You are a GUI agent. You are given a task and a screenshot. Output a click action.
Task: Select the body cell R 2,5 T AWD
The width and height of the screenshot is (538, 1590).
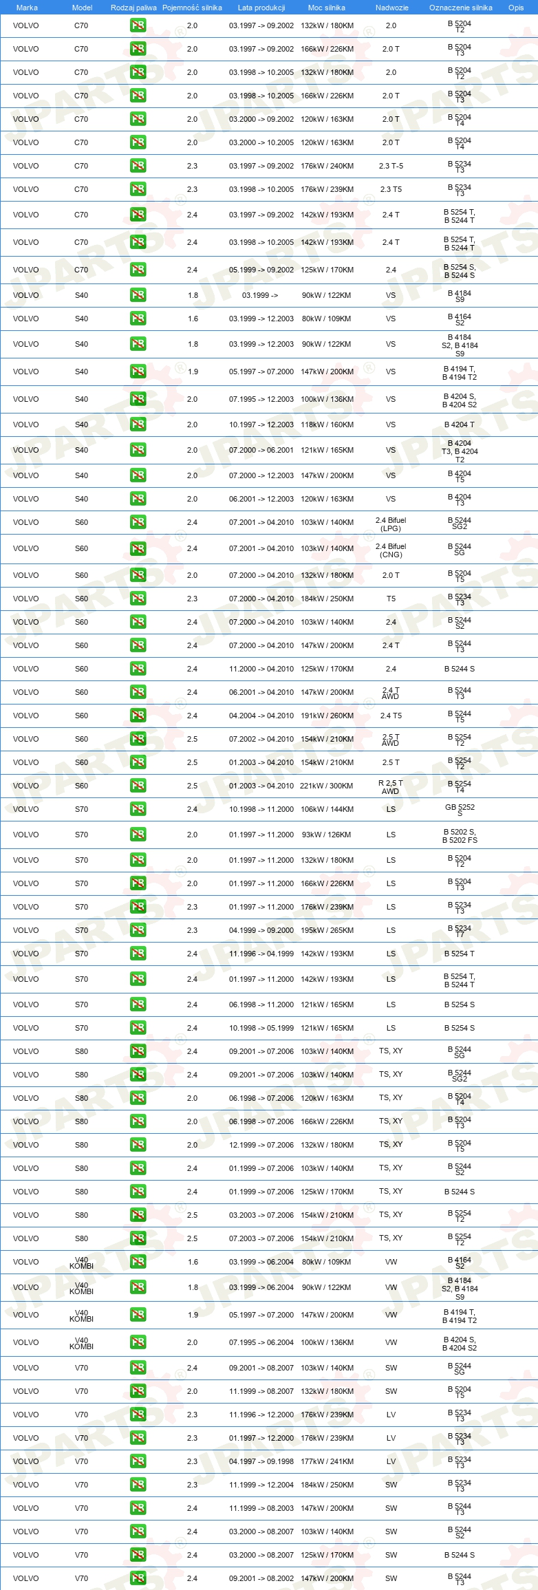pos(391,787)
